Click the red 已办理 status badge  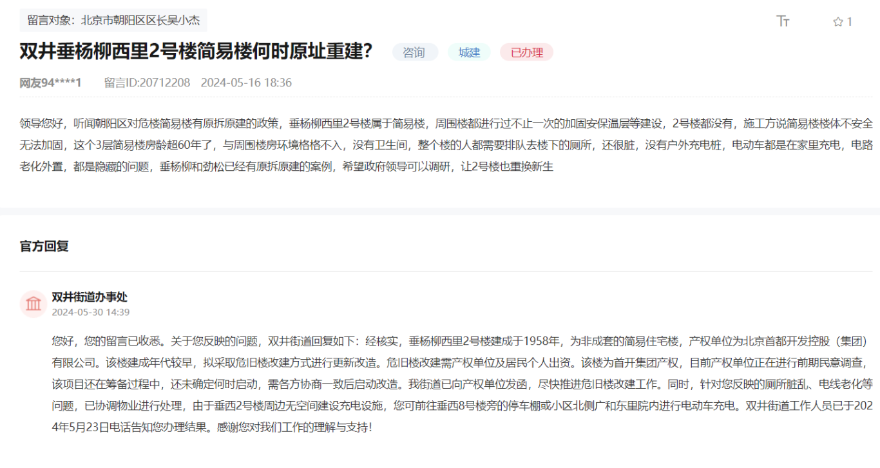(x=526, y=53)
